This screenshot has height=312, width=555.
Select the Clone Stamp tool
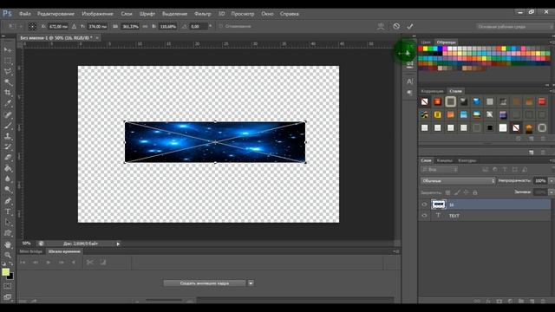click(x=8, y=136)
